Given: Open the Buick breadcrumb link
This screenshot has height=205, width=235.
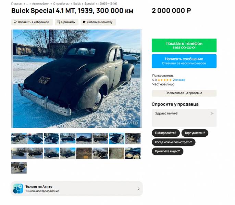Looking at the screenshot, I should click(77, 4).
